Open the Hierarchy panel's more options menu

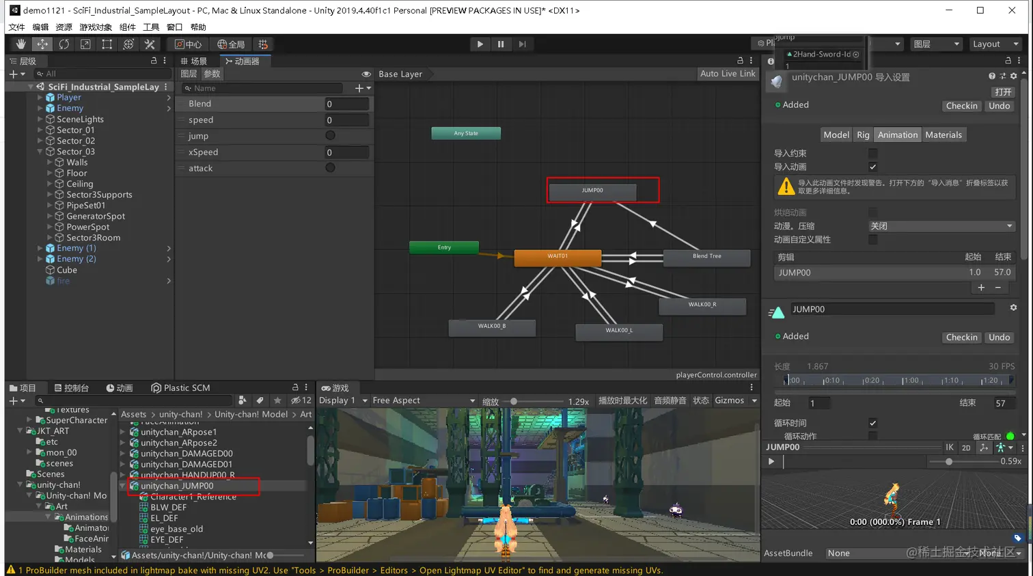(165, 61)
